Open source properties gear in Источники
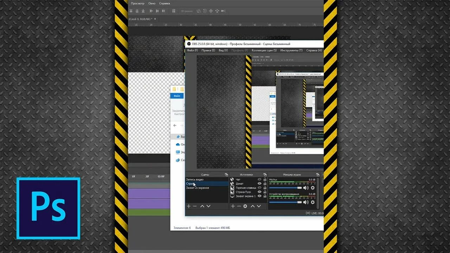The image size is (450, 253). click(x=245, y=206)
